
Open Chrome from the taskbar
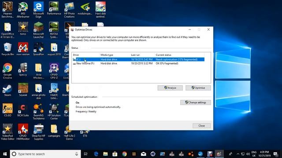click(x=124, y=154)
